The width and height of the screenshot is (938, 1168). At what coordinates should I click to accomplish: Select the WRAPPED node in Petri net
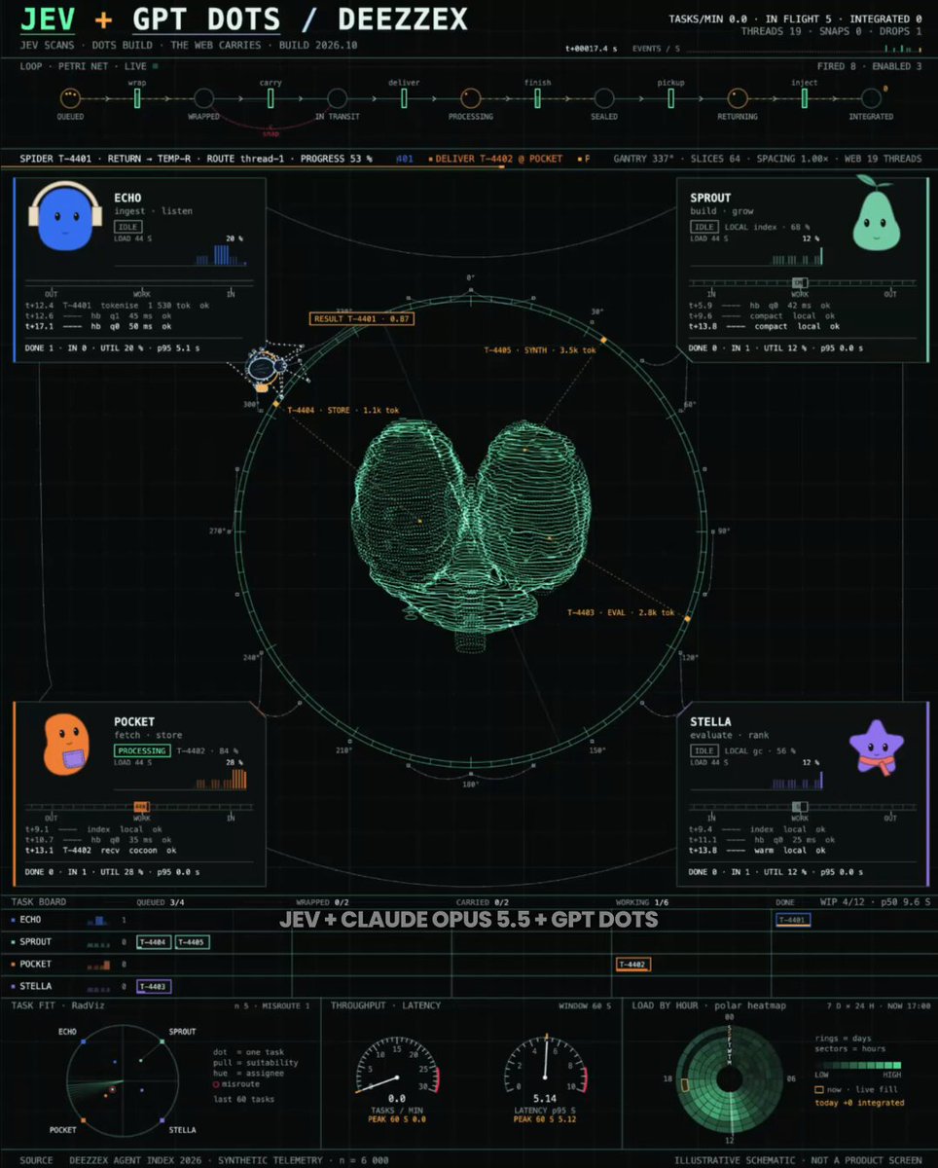pyautogui.click(x=203, y=97)
